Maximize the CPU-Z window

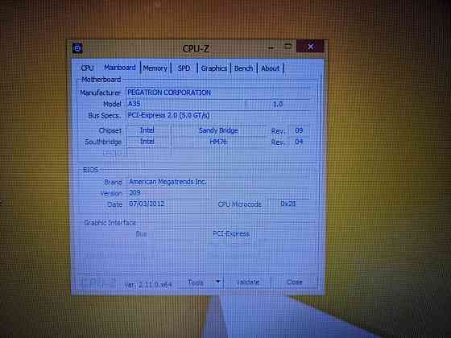(288, 47)
